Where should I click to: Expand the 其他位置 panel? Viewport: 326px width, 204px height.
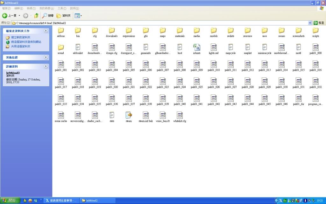tap(46, 57)
